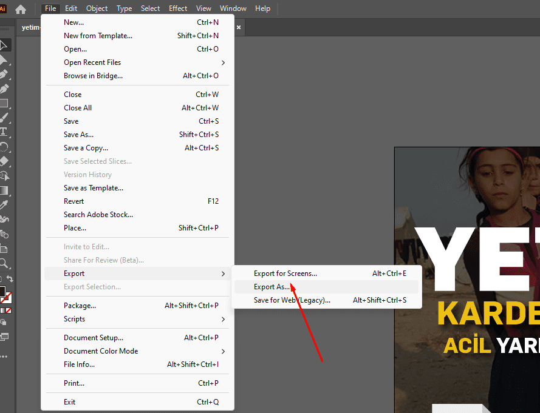Choose New from Template...
This screenshot has height=413, width=540.
pyautogui.click(x=137, y=36)
